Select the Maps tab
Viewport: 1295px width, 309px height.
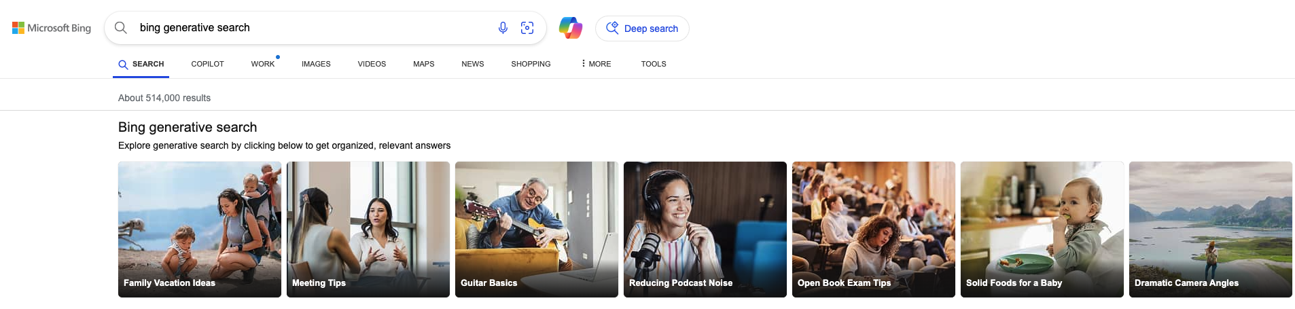coord(423,64)
